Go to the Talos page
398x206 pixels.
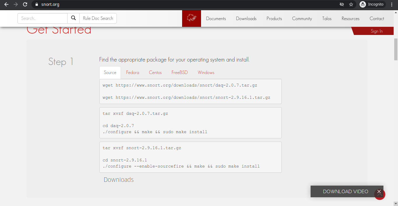click(x=327, y=19)
